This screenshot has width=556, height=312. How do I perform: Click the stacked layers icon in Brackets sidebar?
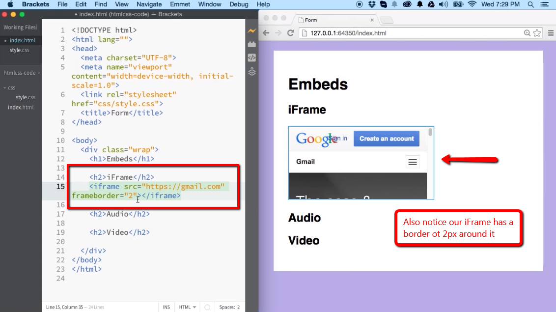point(251,72)
